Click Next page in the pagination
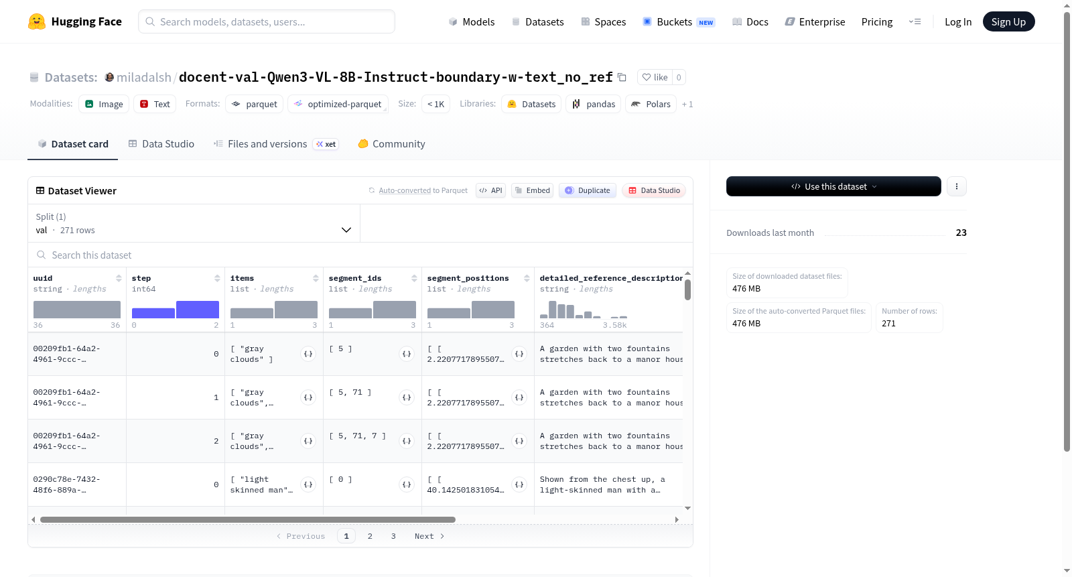This screenshot has width=1072, height=577. 429,536
